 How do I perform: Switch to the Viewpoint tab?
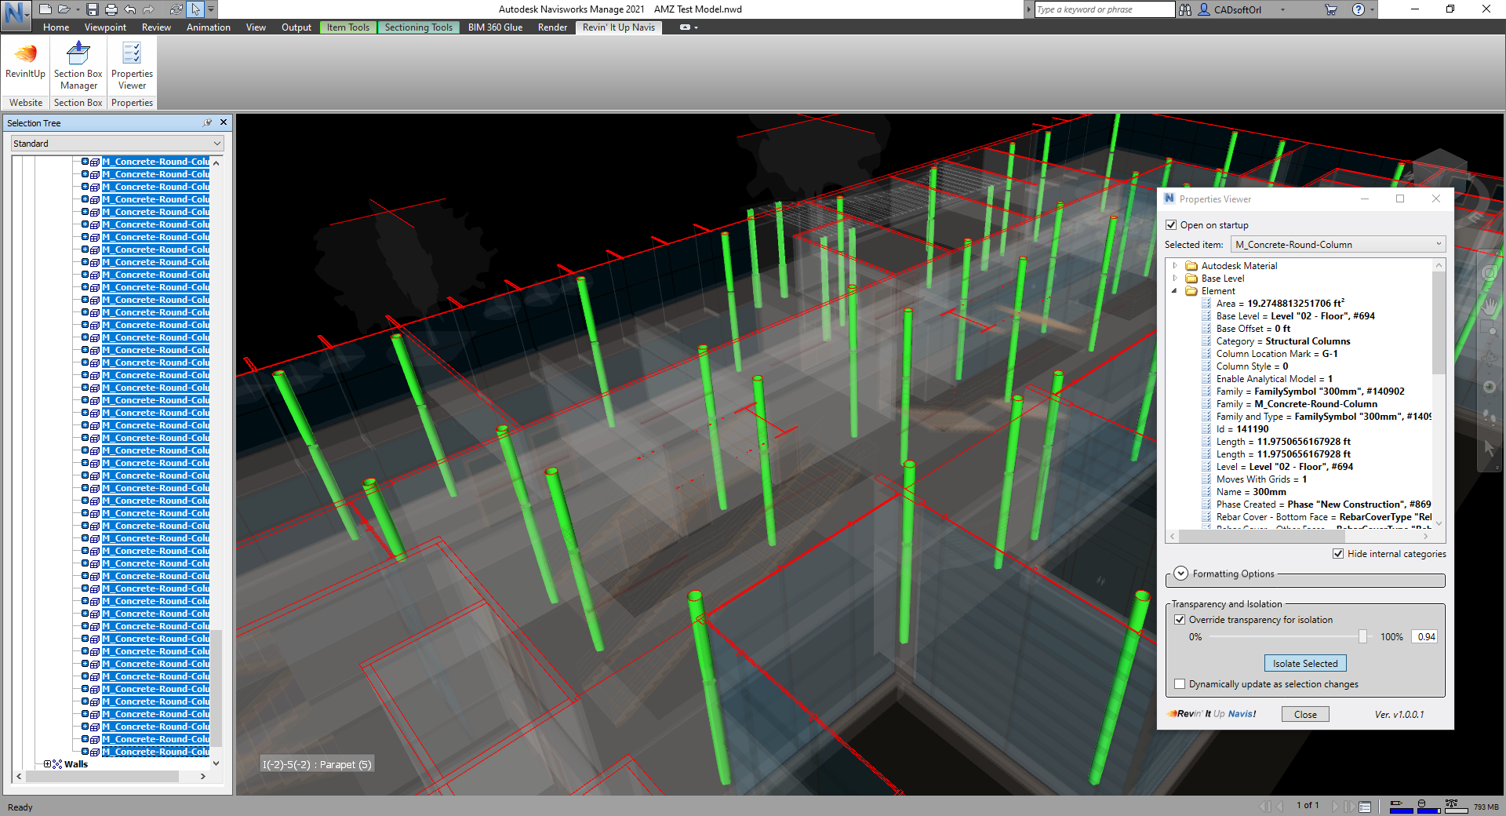(105, 27)
